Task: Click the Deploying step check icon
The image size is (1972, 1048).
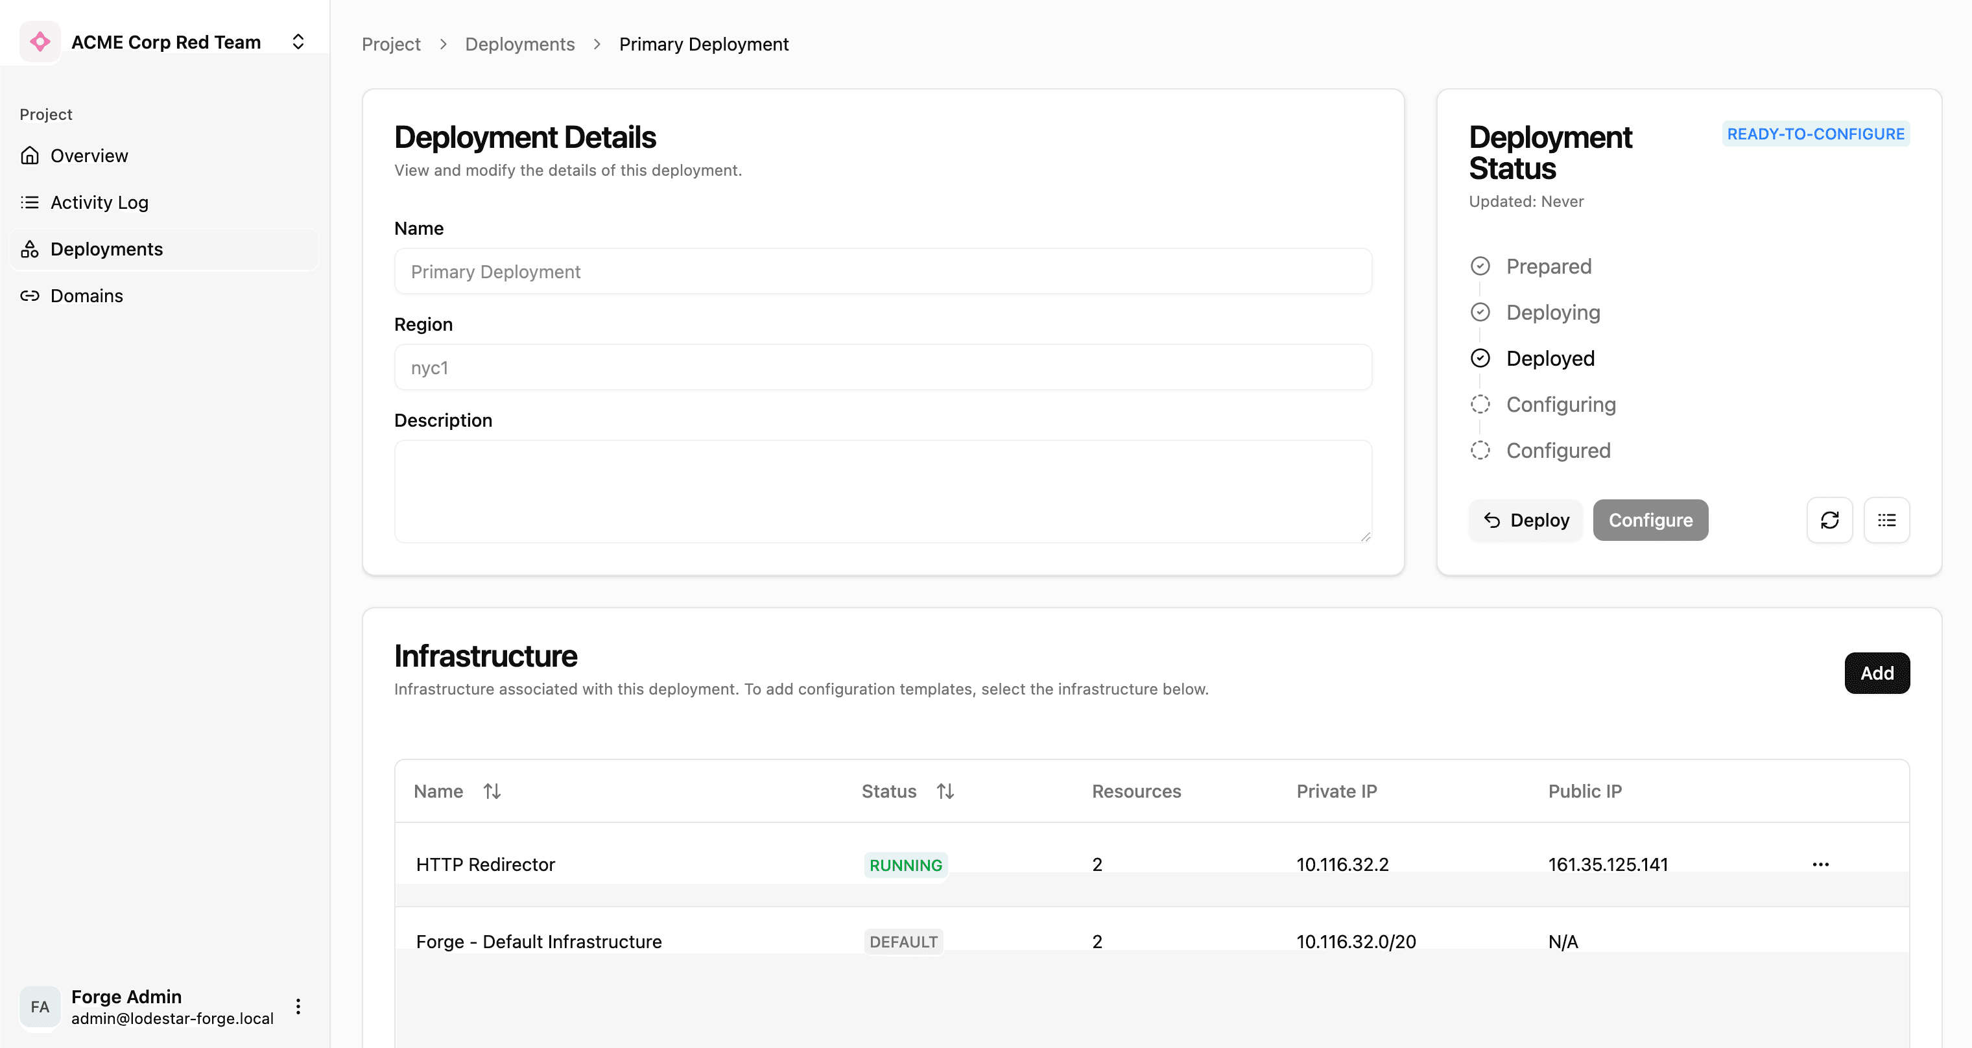Action: pos(1480,311)
